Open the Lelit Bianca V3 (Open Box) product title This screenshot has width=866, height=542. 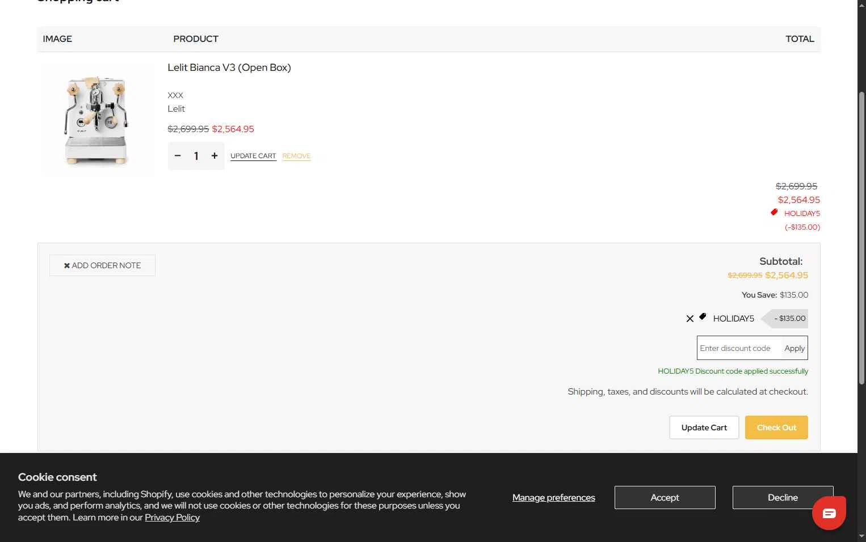[x=229, y=67]
